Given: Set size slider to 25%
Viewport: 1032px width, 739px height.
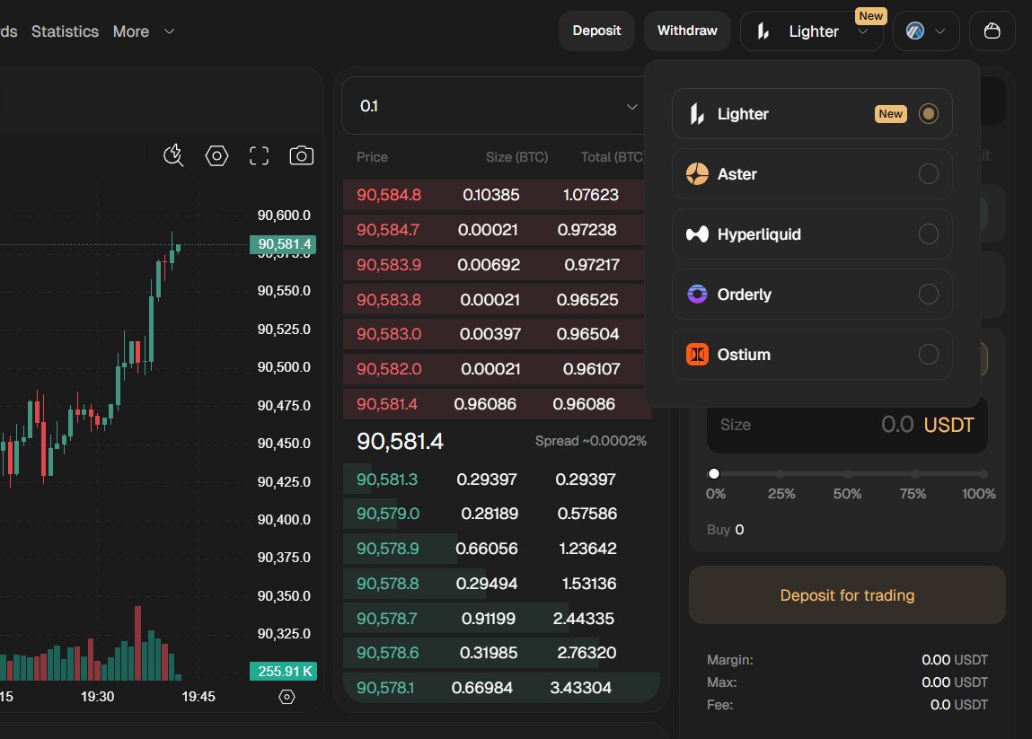Looking at the screenshot, I should click(780, 474).
